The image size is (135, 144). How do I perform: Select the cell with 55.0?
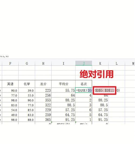coord(27,95)
